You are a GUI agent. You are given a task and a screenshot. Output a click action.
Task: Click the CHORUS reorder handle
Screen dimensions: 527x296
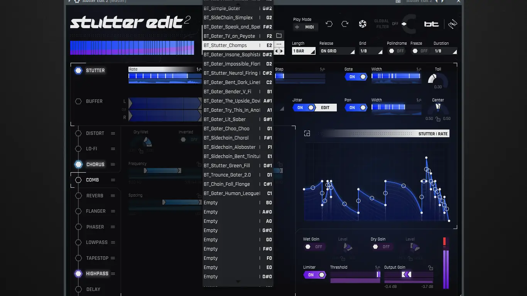pyautogui.click(x=113, y=165)
